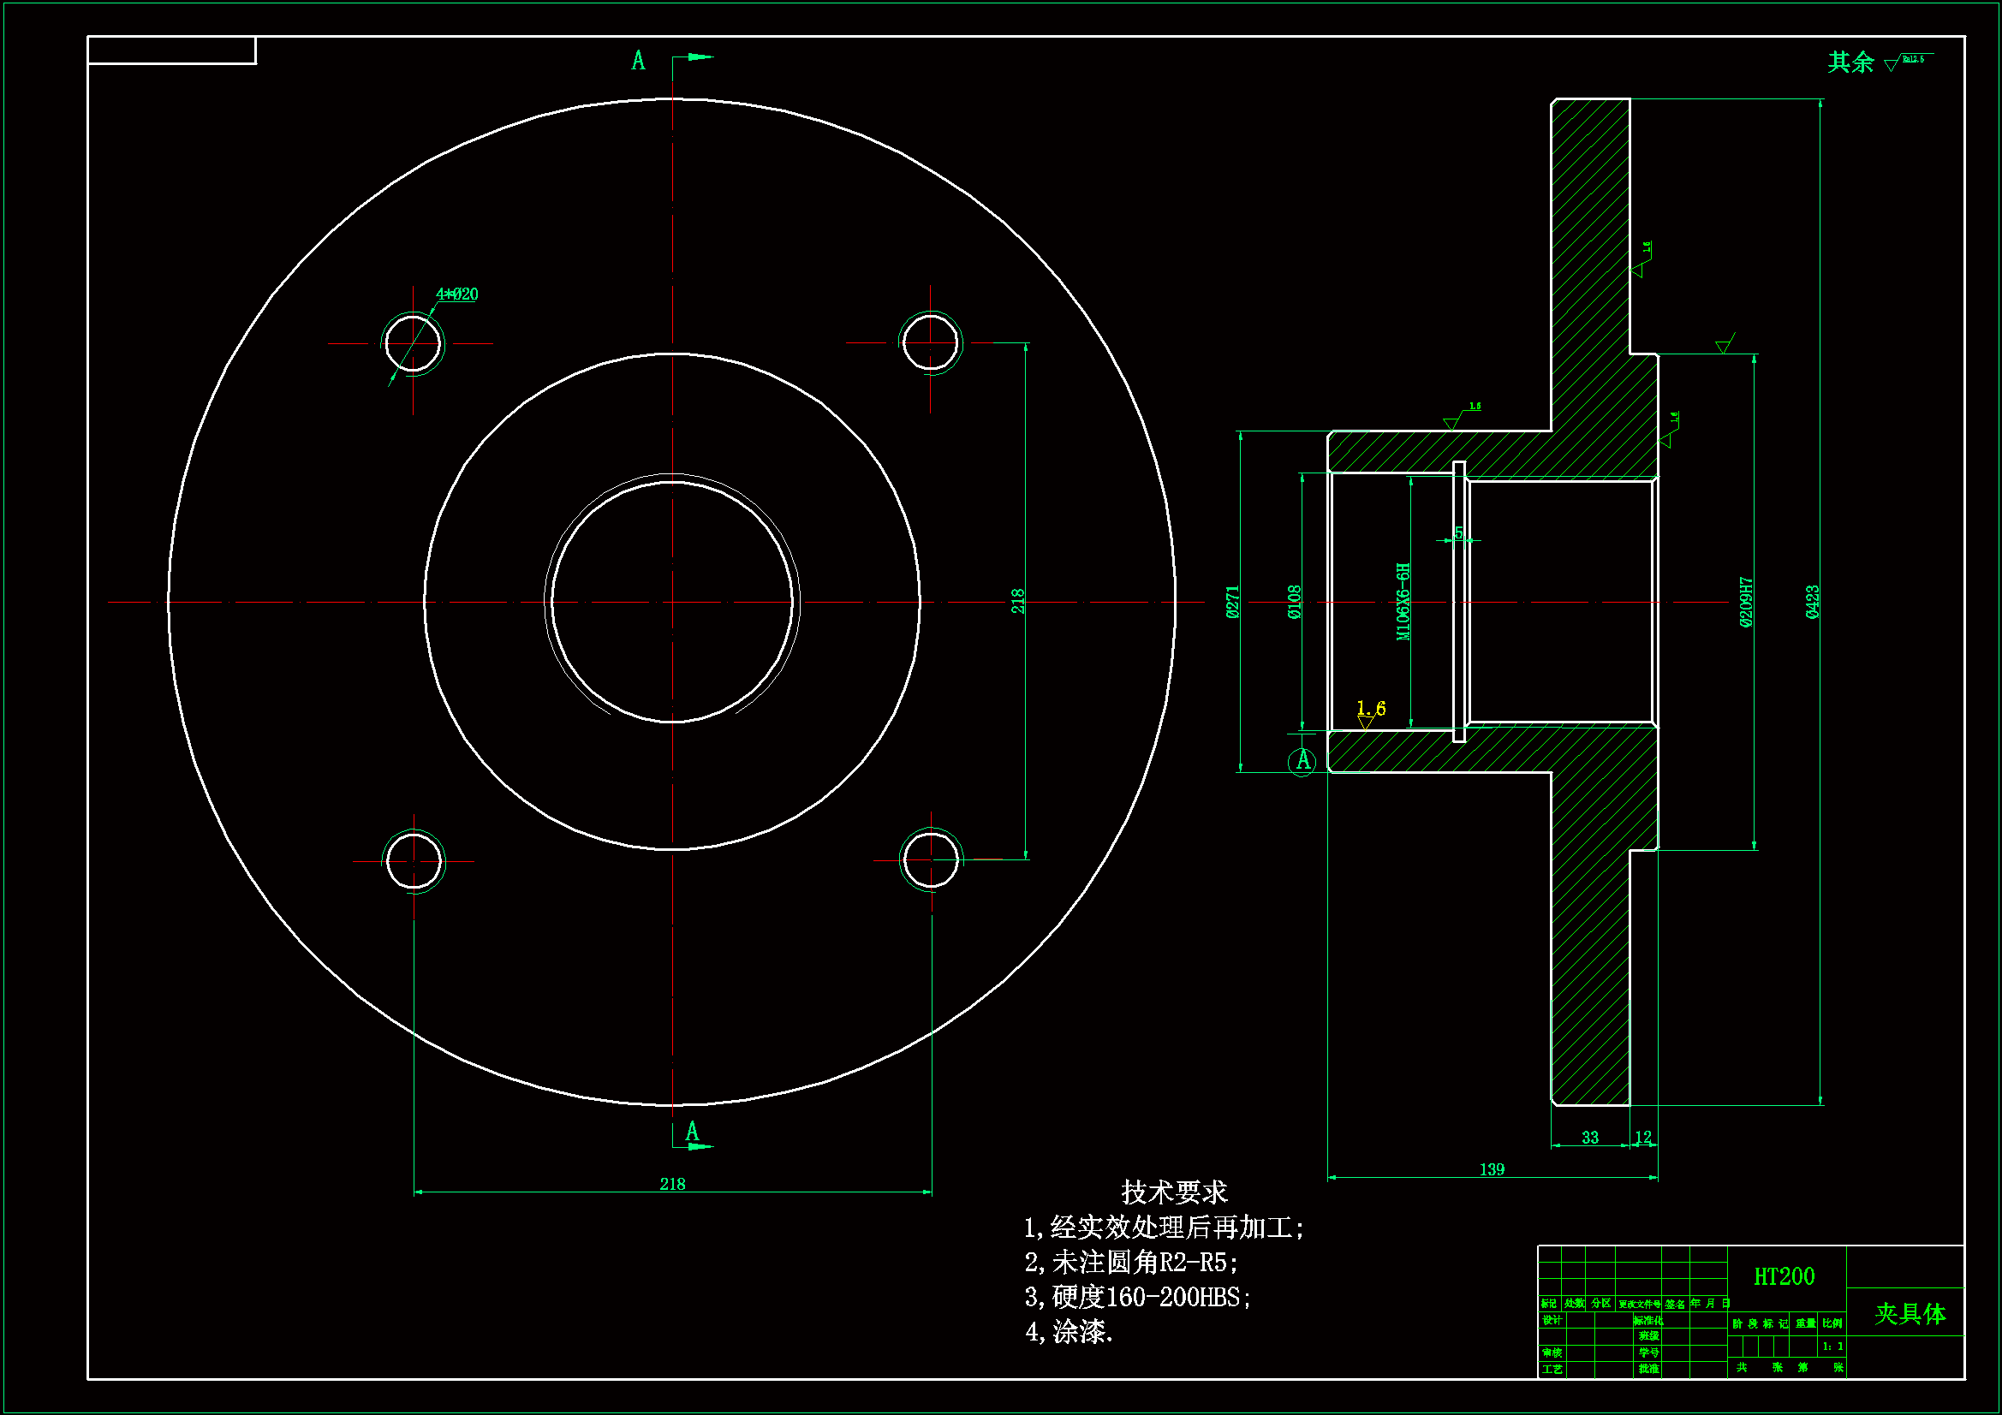2002x1415 pixels.
Task: Select the 技术要求 heading text
Action: (x=1174, y=1192)
